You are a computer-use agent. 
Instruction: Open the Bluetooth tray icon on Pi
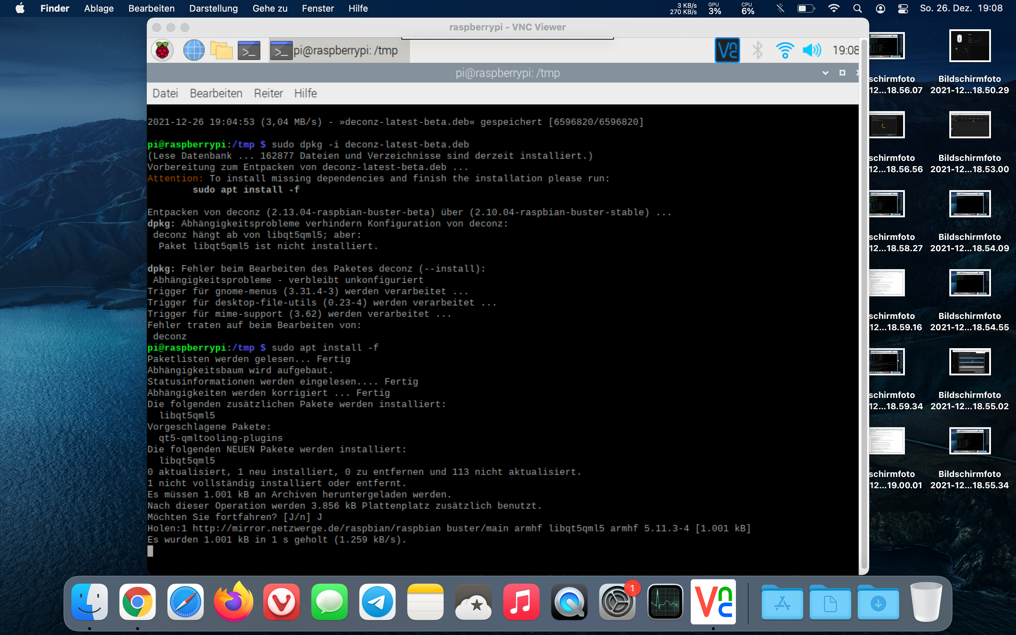point(757,50)
